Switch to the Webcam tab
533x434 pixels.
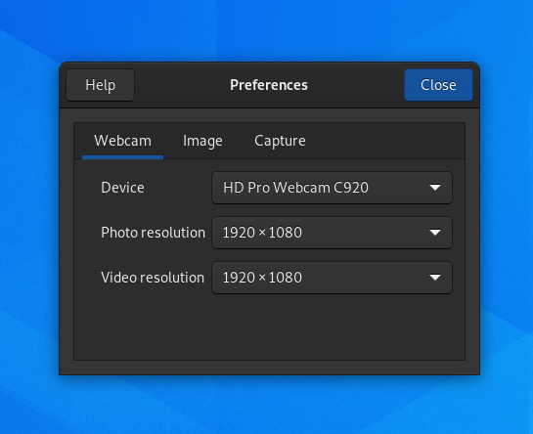tap(122, 141)
